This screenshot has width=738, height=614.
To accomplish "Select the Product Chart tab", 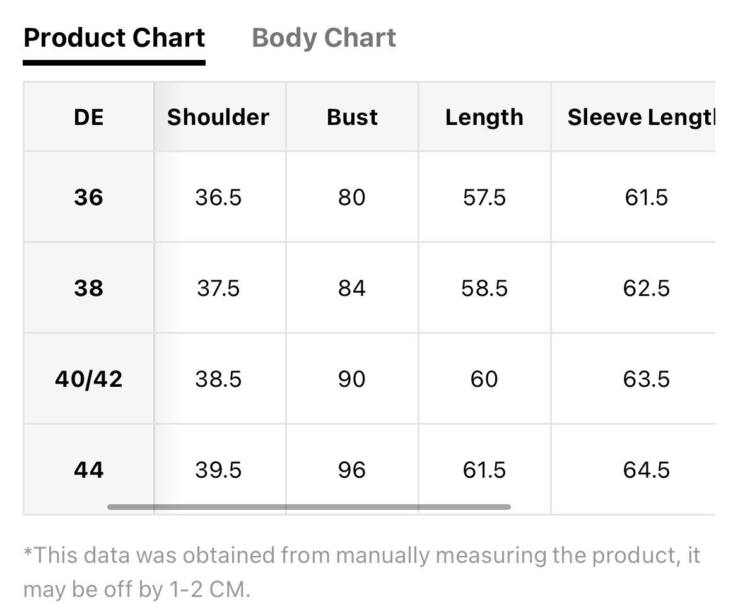I will pos(114,38).
